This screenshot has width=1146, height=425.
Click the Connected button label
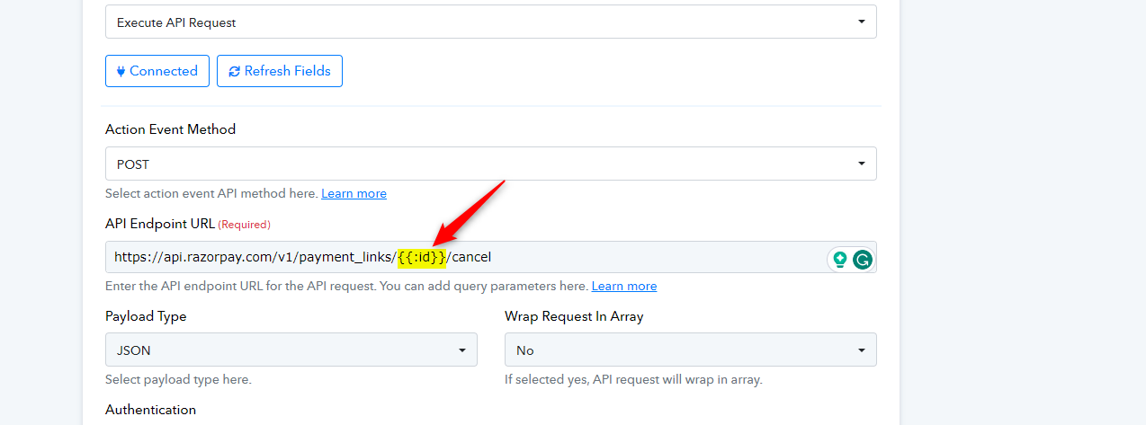pyautogui.click(x=164, y=71)
